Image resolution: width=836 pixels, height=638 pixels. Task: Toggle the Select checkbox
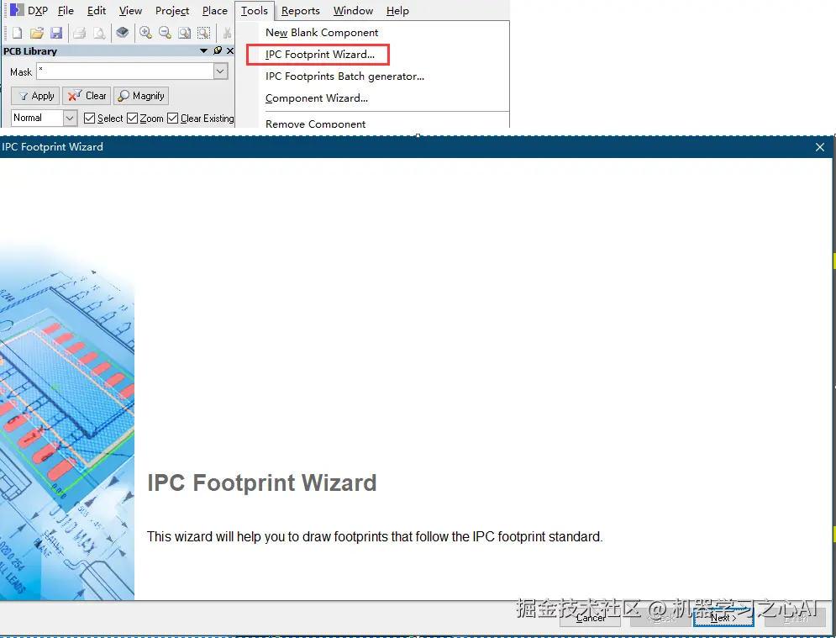(90, 118)
